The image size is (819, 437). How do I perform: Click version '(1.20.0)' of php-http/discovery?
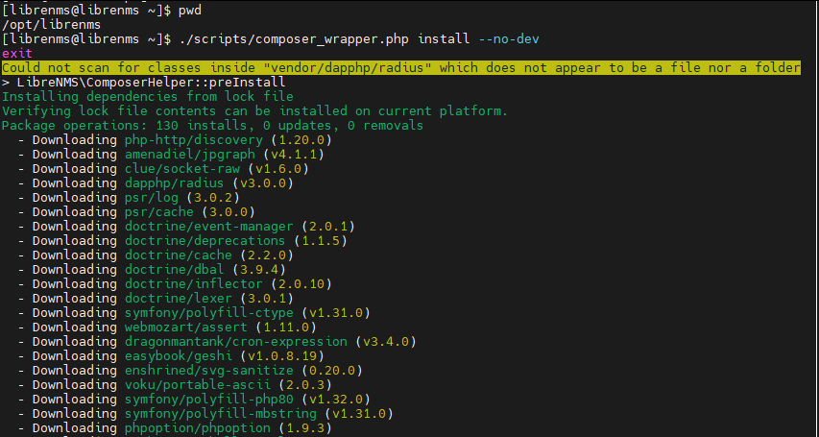pos(301,140)
